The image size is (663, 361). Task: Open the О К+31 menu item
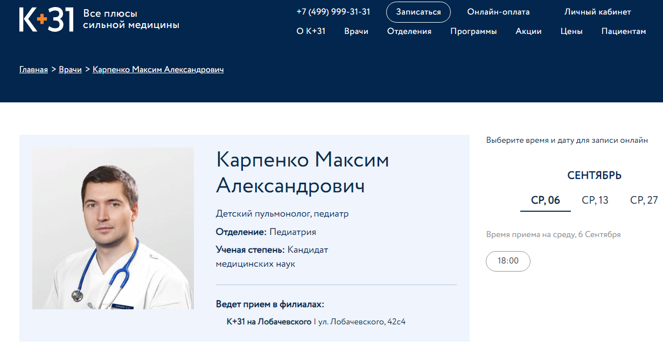311,31
